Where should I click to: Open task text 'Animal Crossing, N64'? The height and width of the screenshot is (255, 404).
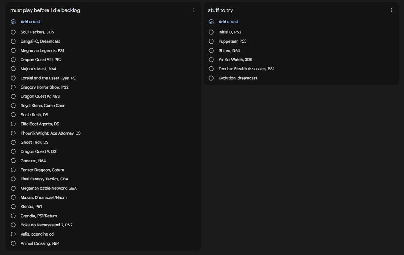(40, 243)
